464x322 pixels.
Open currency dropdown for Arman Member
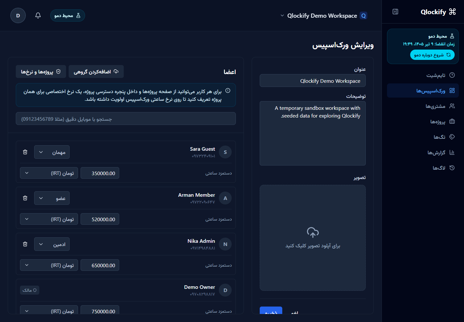click(x=49, y=219)
